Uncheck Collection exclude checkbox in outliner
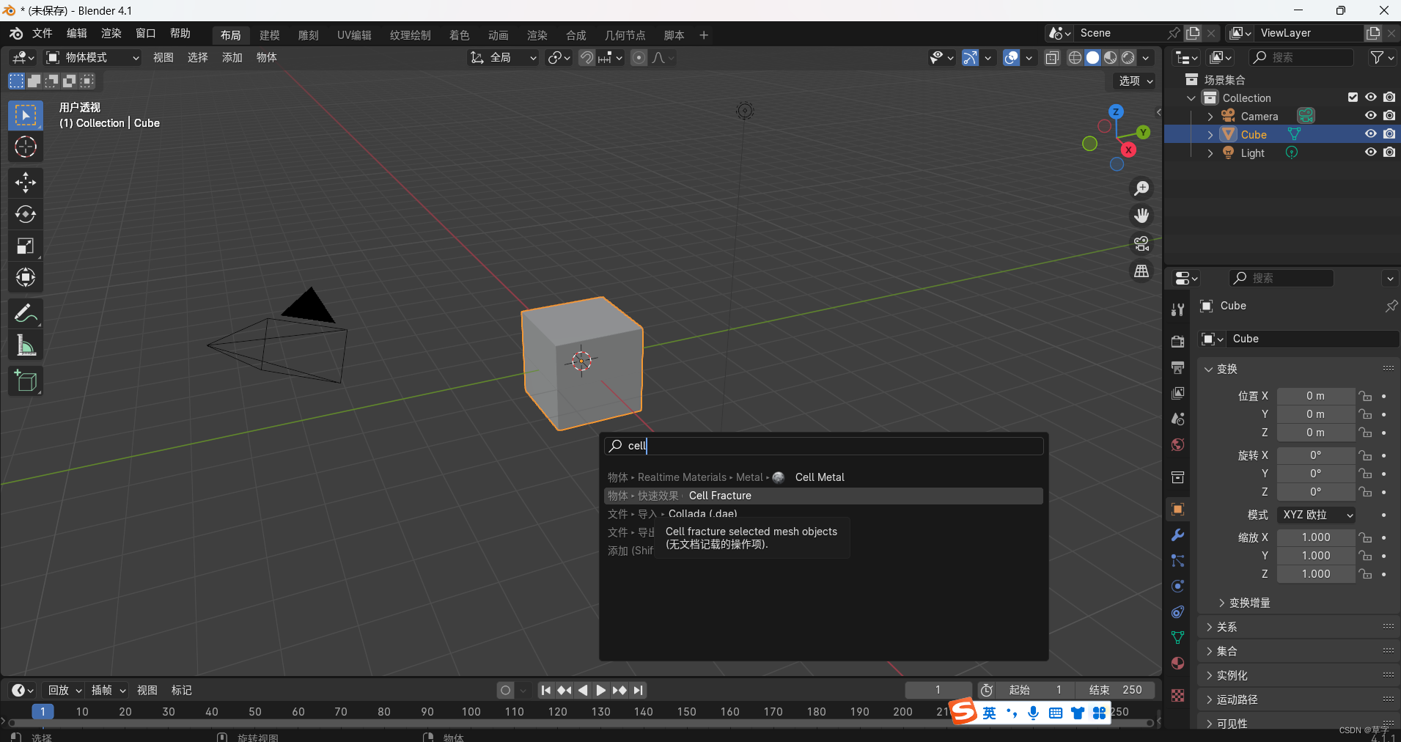Screen dimensions: 1401x742 1353,98
